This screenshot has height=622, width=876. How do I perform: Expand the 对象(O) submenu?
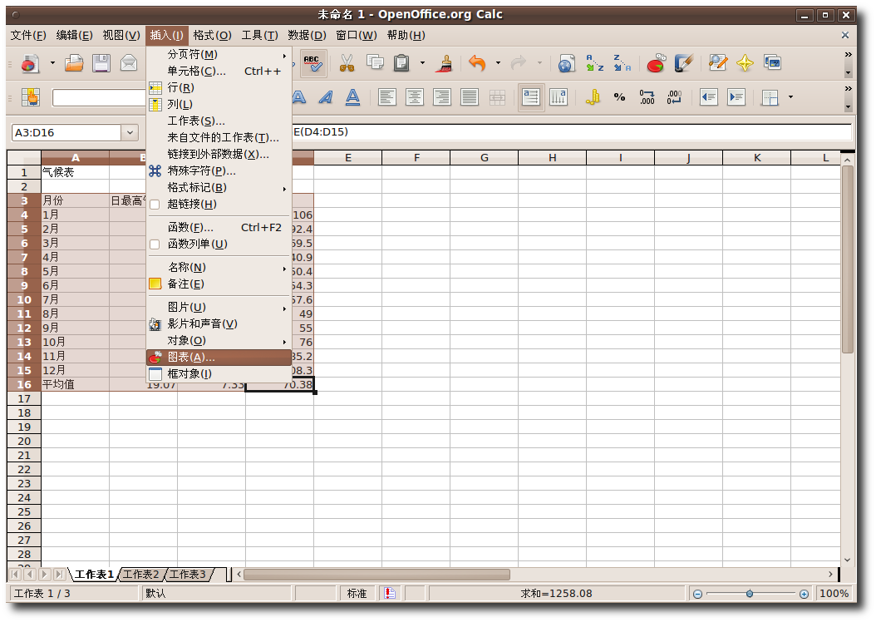tap(219, 341)
